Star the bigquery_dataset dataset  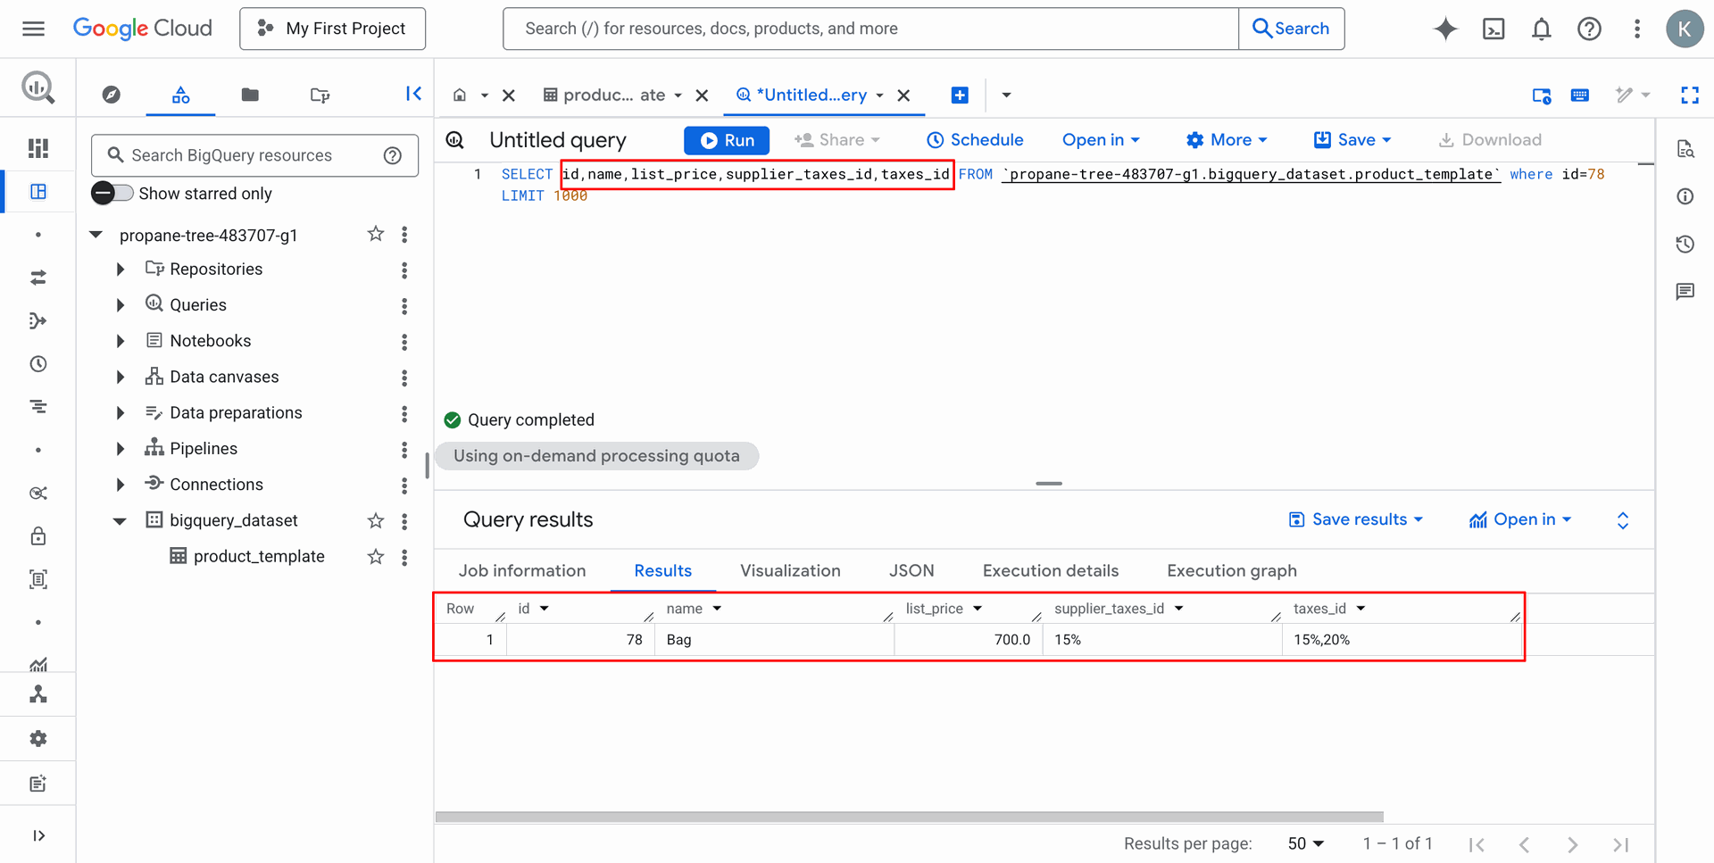[x=376, y=520]
